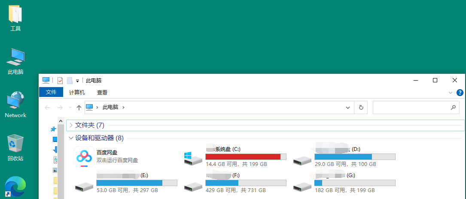Select the Network desktop icon

[15, 105]
